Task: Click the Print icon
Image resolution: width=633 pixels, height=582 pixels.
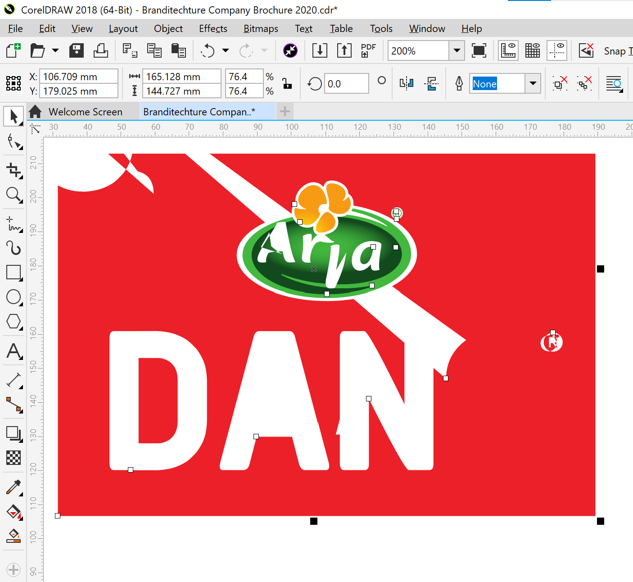Action: [100, 50]
